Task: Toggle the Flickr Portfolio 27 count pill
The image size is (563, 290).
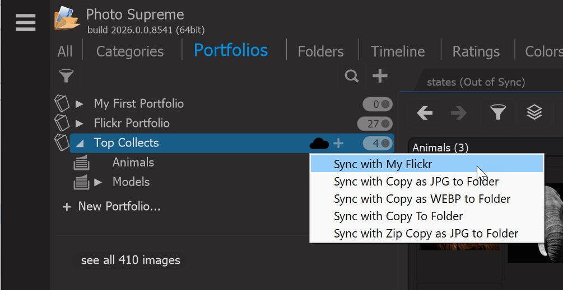Action: [375, 124]
